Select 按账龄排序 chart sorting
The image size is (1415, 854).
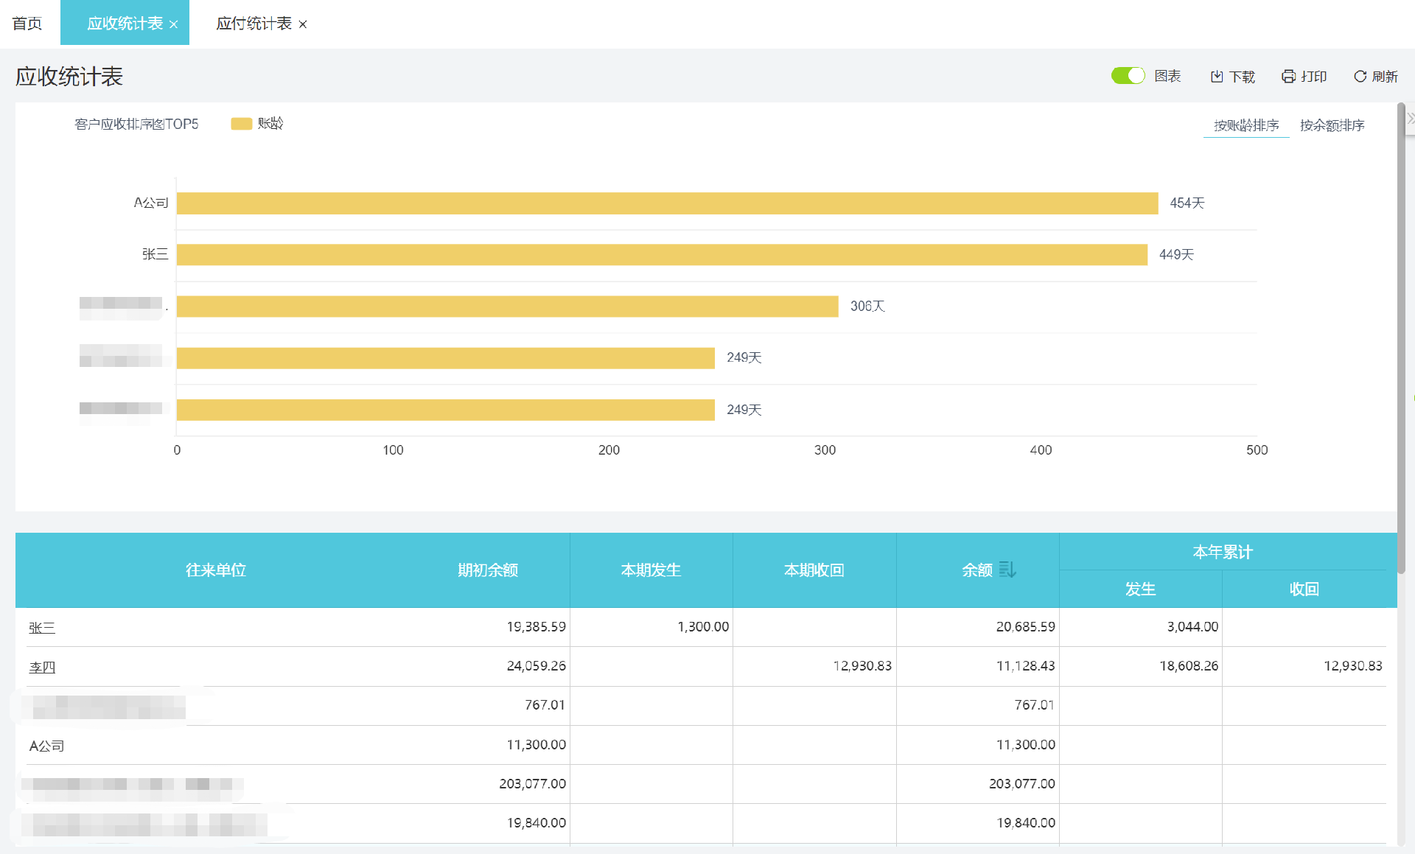[1246, 125]
